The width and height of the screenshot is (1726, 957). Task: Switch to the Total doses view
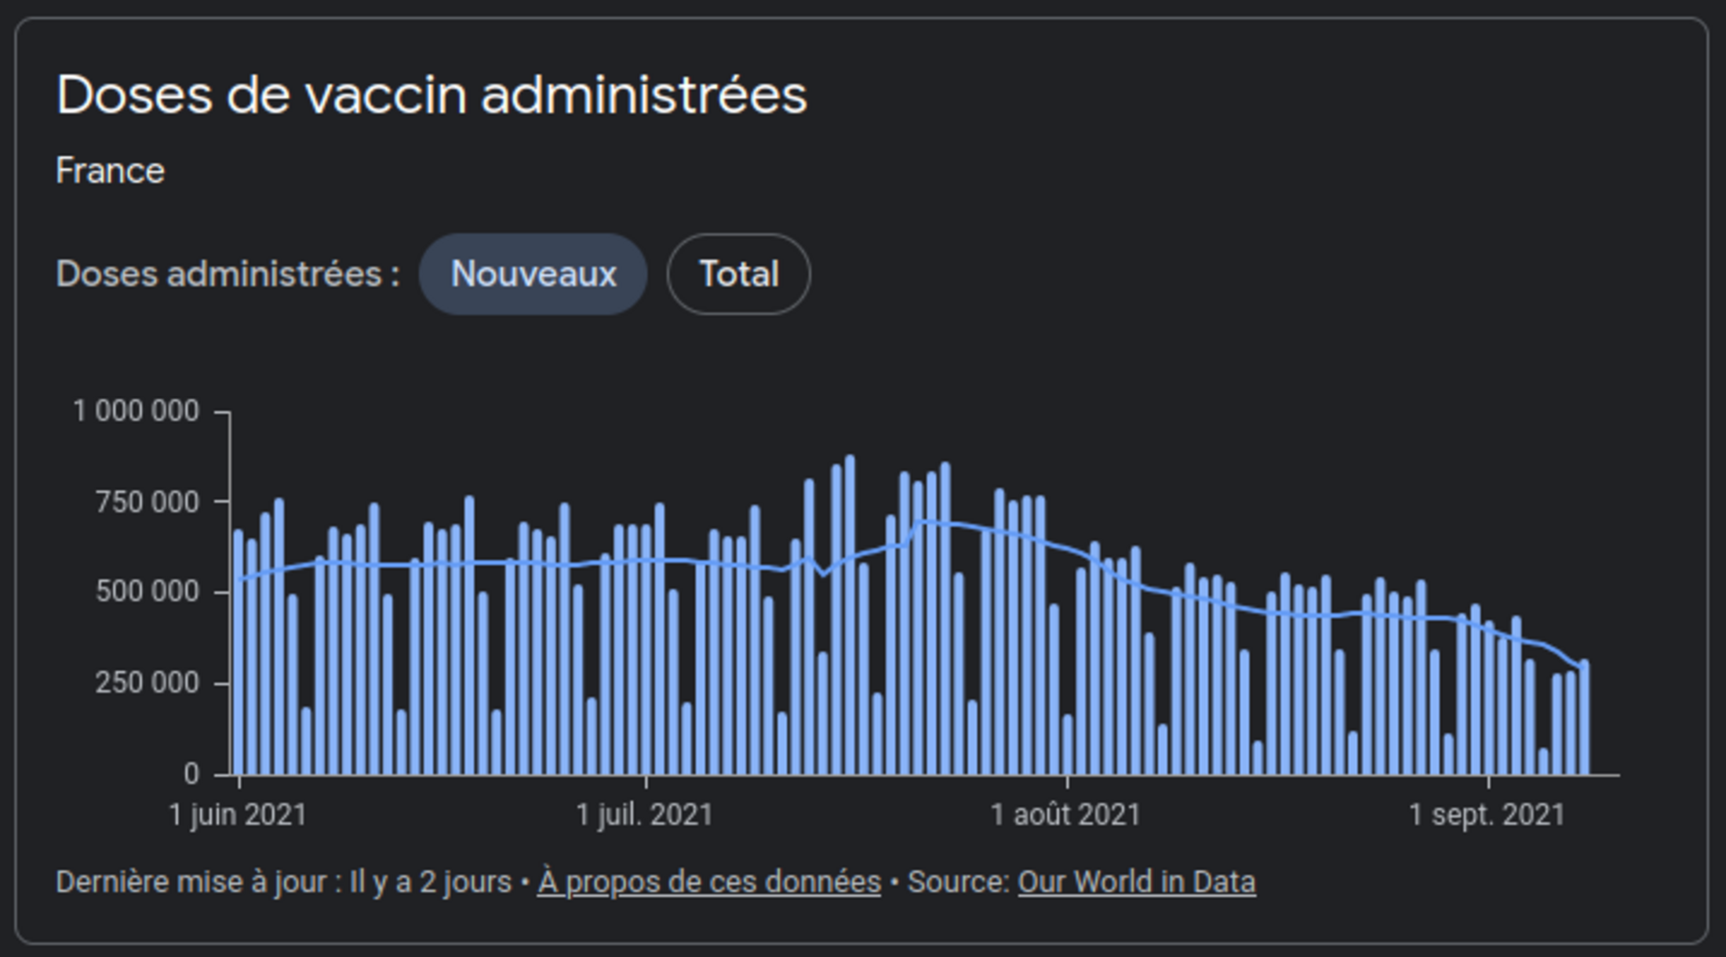pos(738,274)
